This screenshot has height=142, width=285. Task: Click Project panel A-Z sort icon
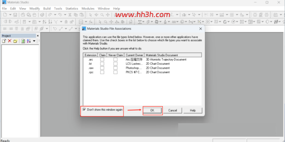tap(29, 41)
